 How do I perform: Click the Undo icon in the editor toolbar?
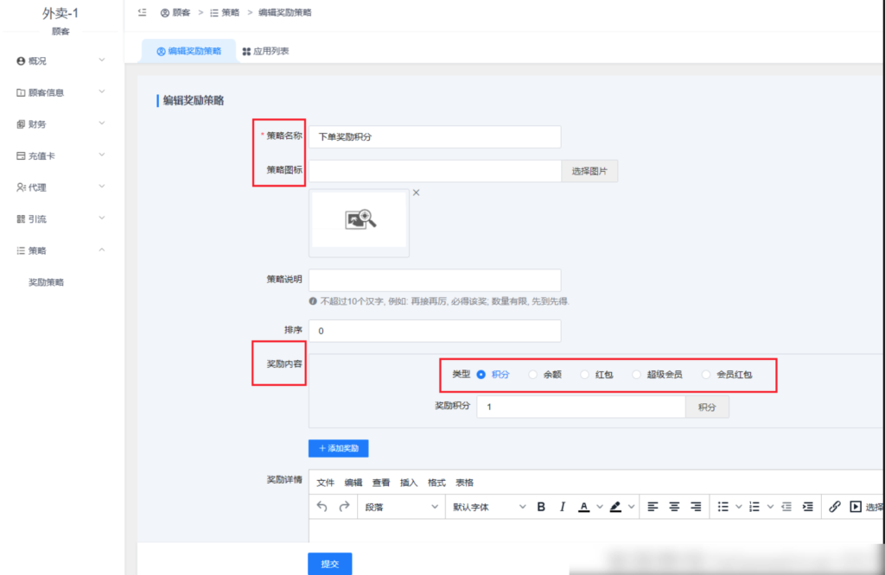click(x=322, y=507)
